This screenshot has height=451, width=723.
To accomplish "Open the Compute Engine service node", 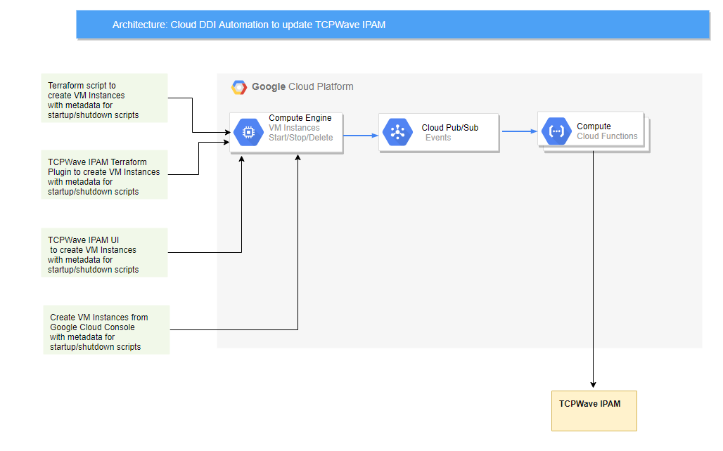I will tap(286, 131).
